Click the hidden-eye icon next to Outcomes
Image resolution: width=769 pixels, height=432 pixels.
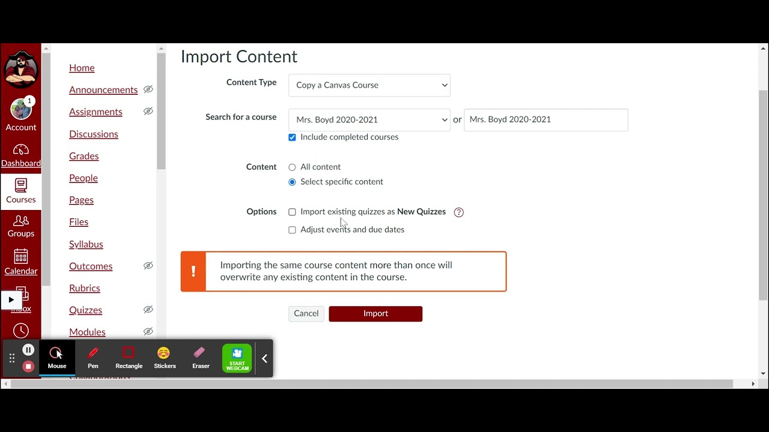tap(148, 266)
